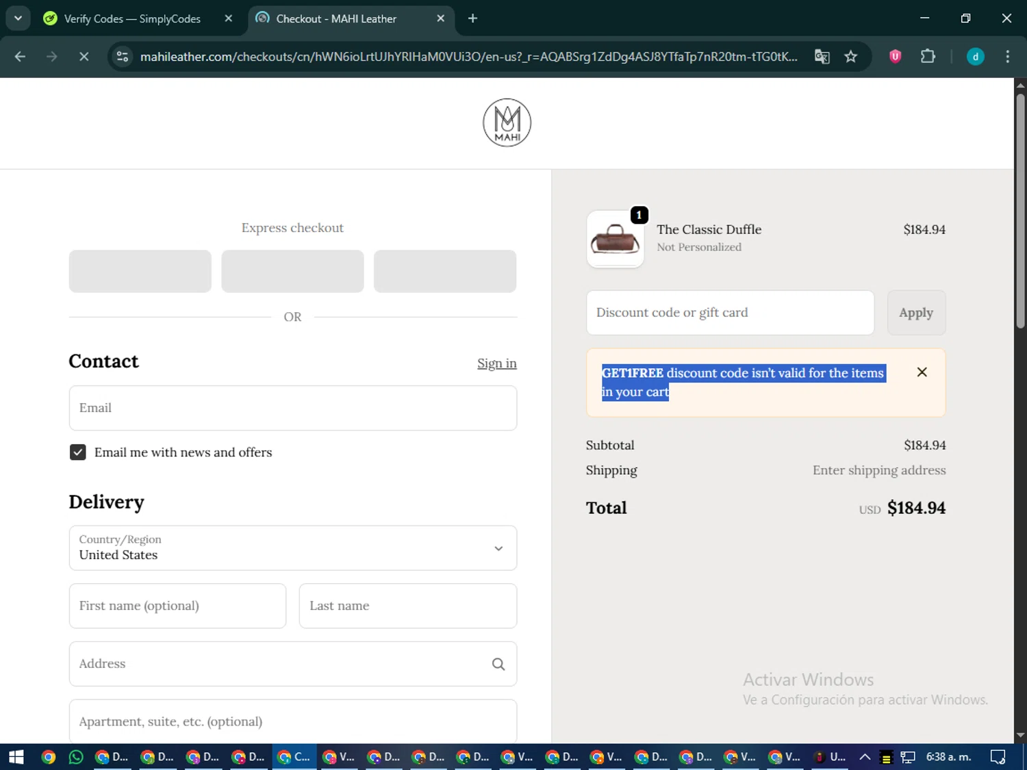Open the Chrome profile avatar 'd'
This screenshot has height=770, width=1027.
point(975,57)
